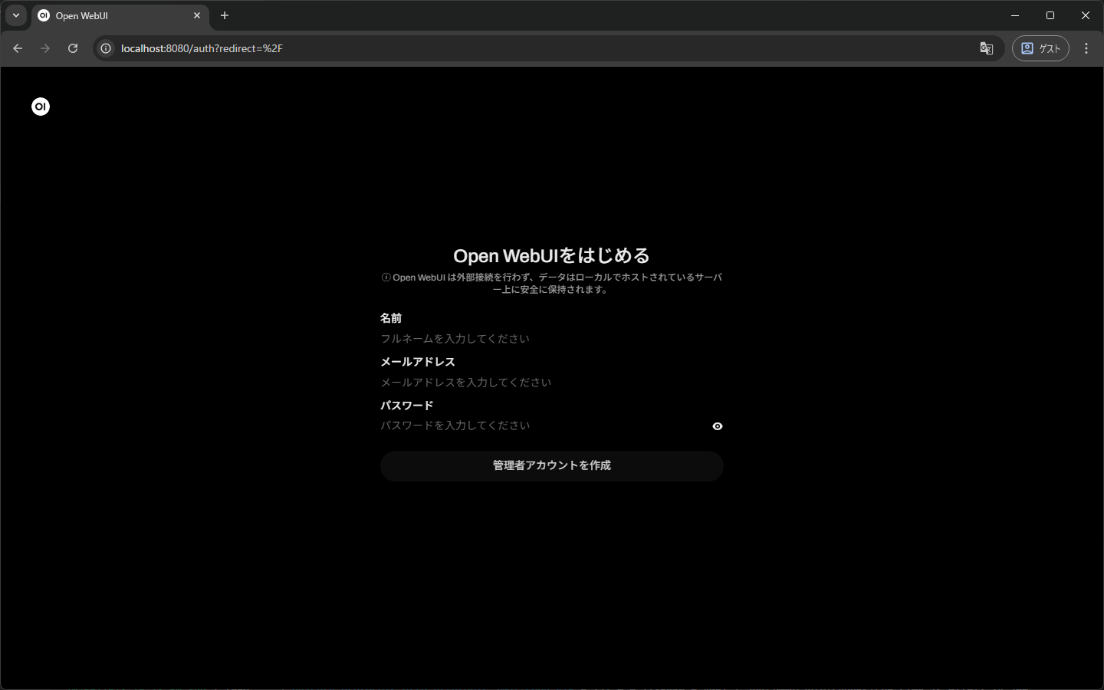This screenshot has width=1104, height=690.
Task: Open the translate page icon
Action: [x=987, y=48]
